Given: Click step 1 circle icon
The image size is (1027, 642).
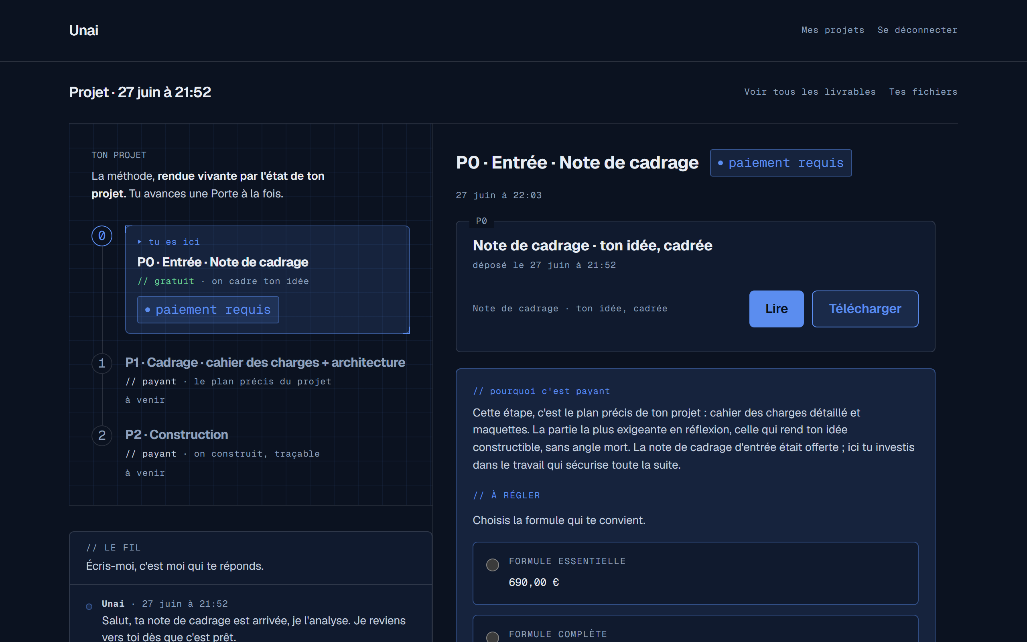Looking at the screenshot, I should click(102, 364).
